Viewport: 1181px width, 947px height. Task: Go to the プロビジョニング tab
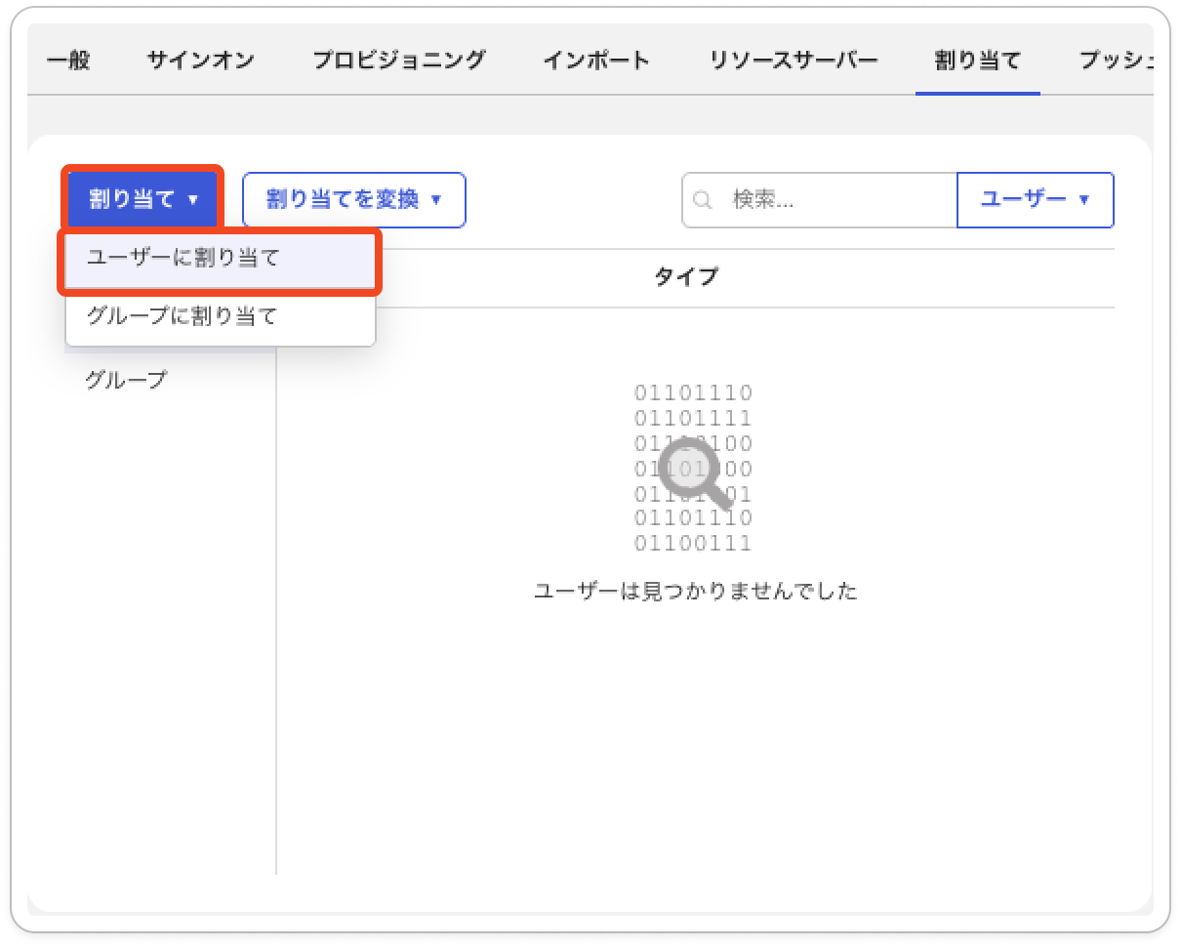click(x=399, y=61)
